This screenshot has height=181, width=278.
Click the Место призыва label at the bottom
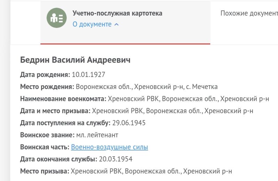coord(45,171)
